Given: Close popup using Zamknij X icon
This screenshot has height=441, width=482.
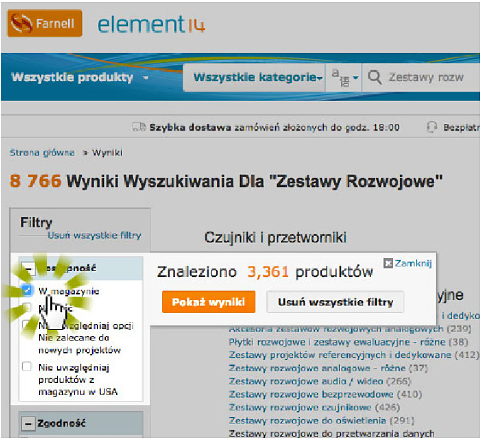Looking at the screenshot, I should point(388,264).
